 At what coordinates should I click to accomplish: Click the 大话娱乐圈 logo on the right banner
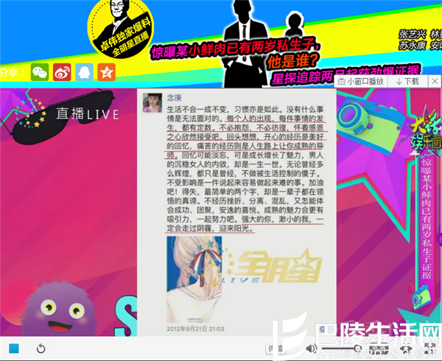click(x=427, y=136)
